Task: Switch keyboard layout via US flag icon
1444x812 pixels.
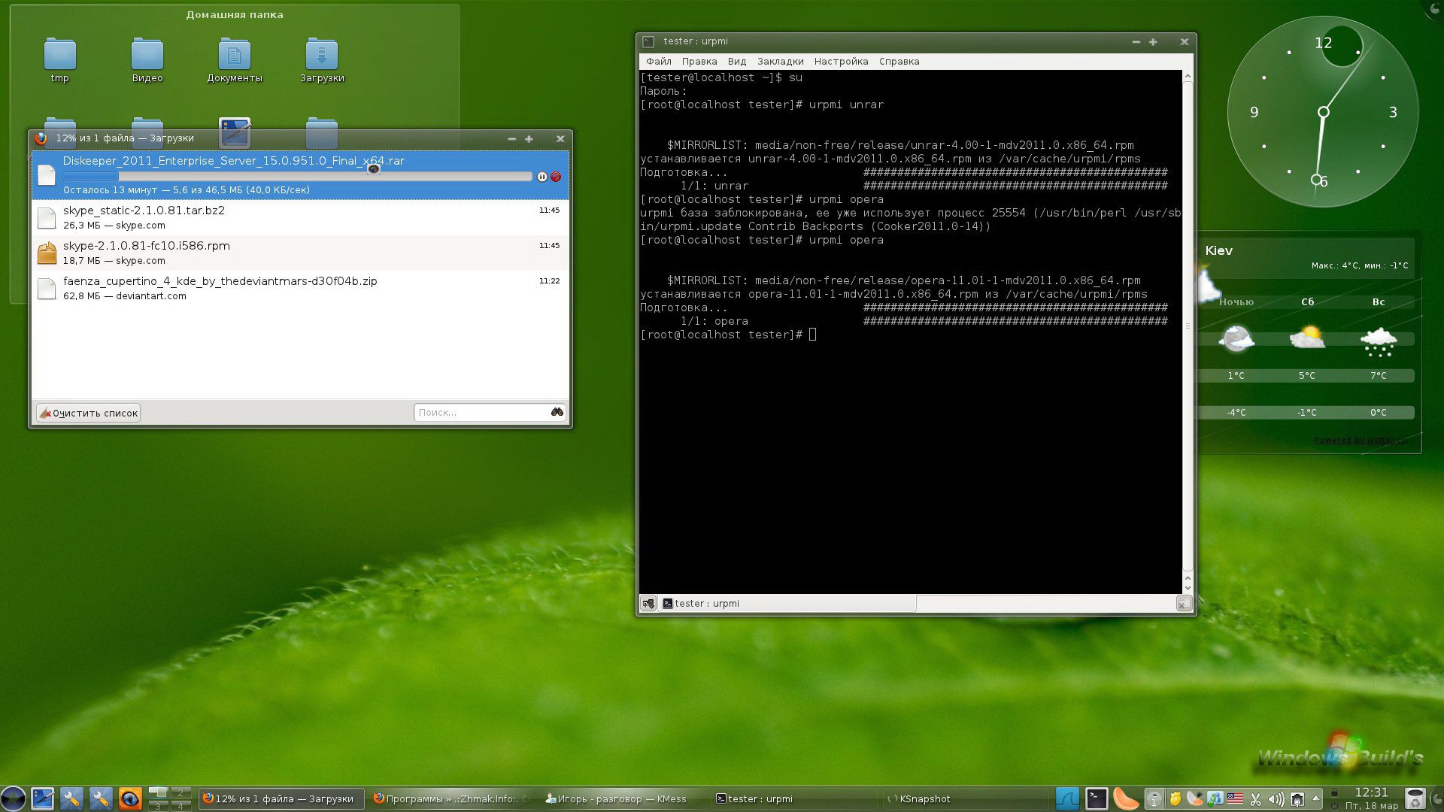Action: pos(1235,799)
